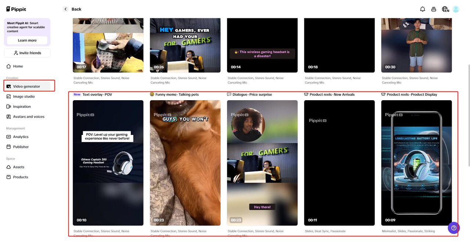470x244 pixels.
Task: Open the language globe selector
Action: [445, 9]
